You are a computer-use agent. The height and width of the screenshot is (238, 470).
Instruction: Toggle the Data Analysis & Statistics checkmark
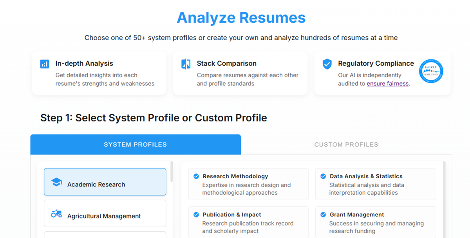click(323, 176)
